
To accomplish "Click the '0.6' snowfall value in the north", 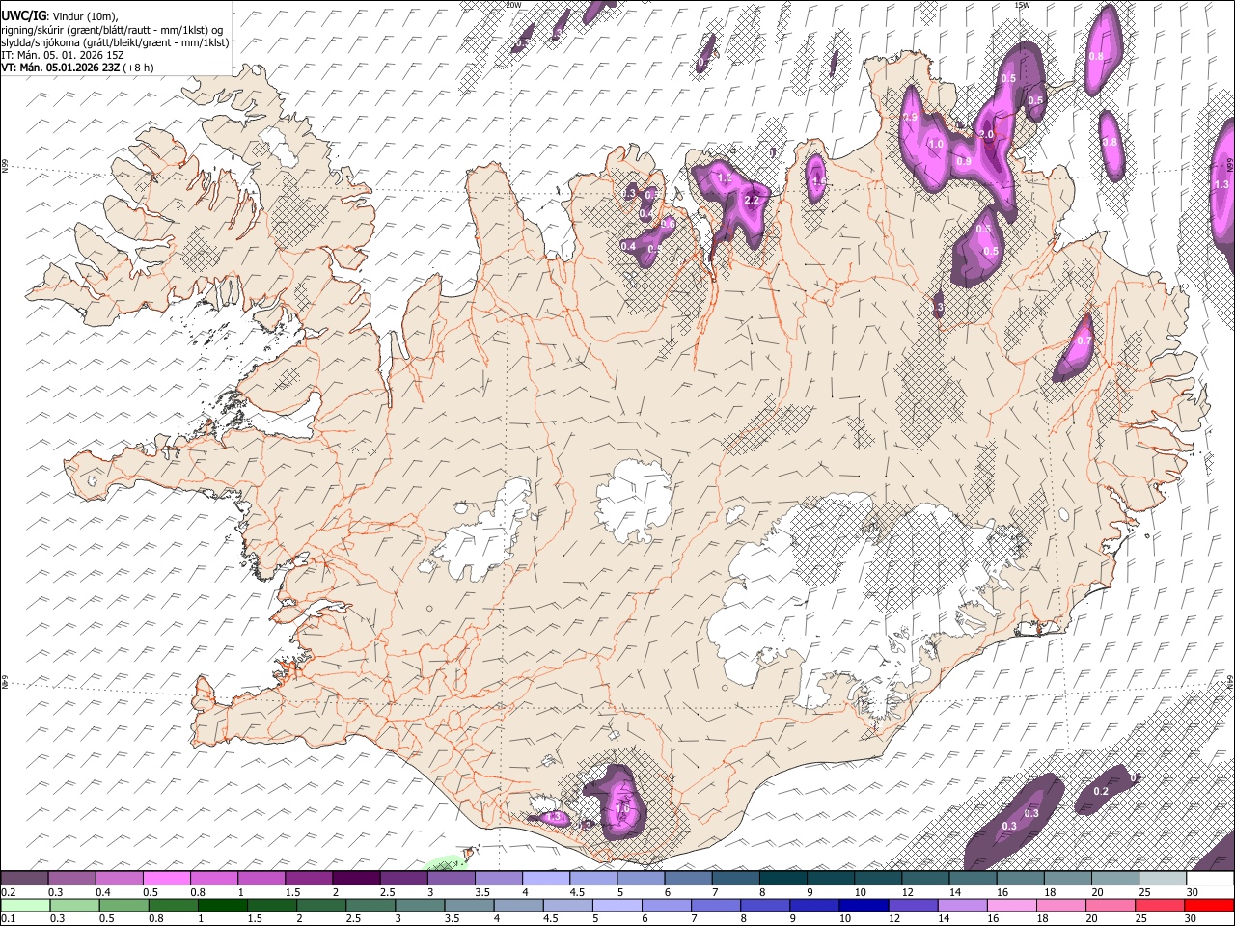I will pos(668,224).
